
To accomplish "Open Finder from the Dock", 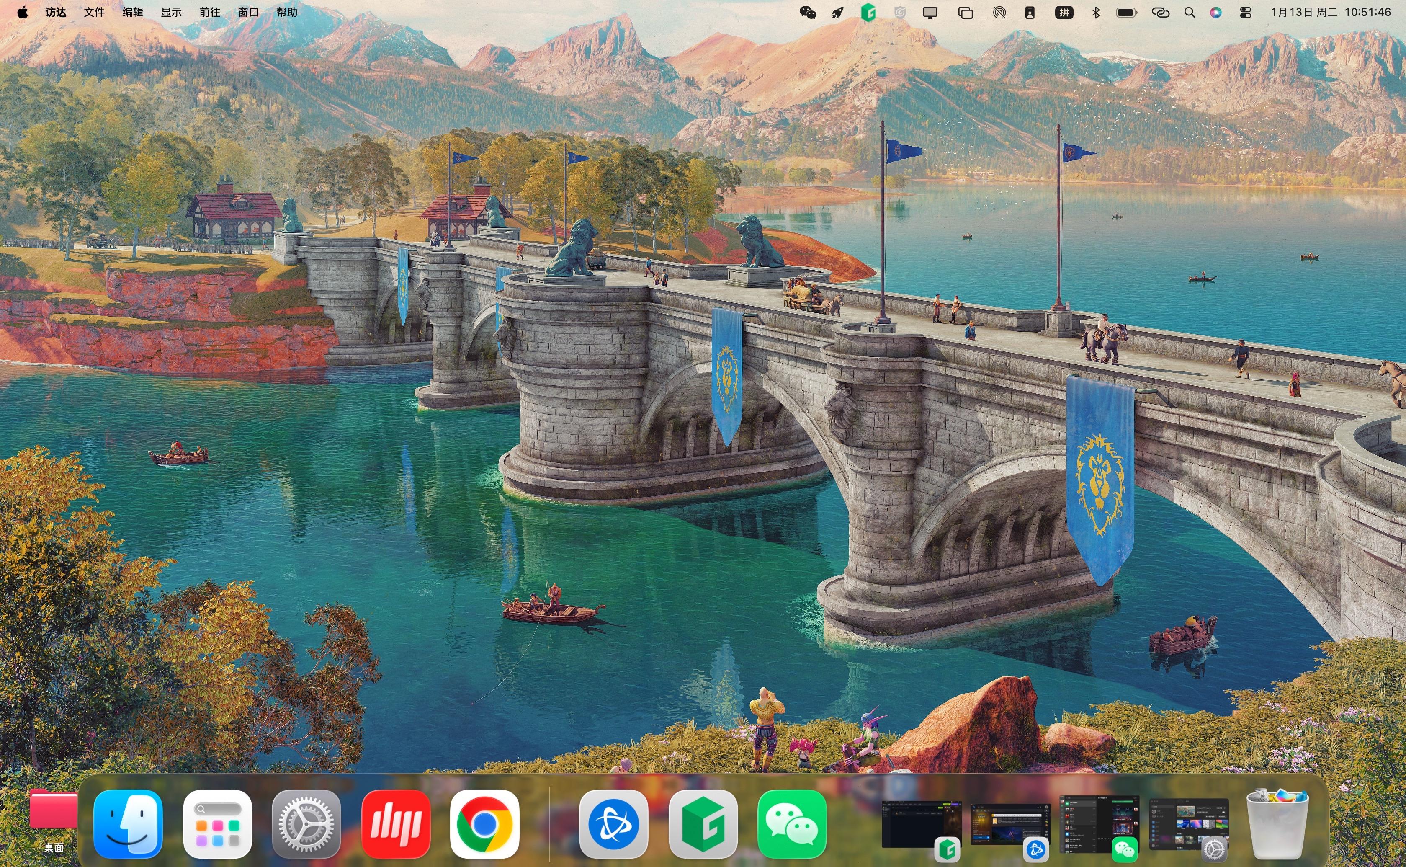I will click(128, 823).
